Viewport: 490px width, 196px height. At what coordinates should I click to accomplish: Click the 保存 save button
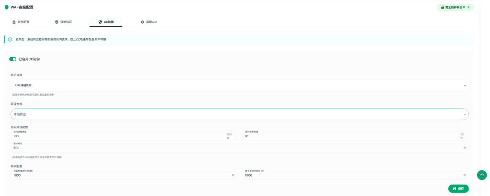pyautogui.click(x=458, y=188)
